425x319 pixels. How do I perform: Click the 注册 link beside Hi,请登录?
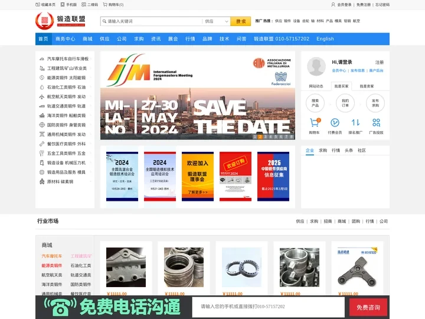pos(380,63)
